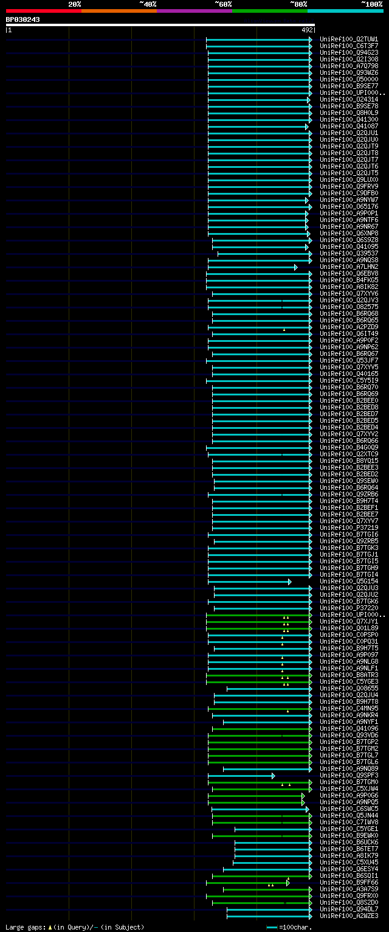Click hit label UniRef100_B8YQ15

(349, 461)
